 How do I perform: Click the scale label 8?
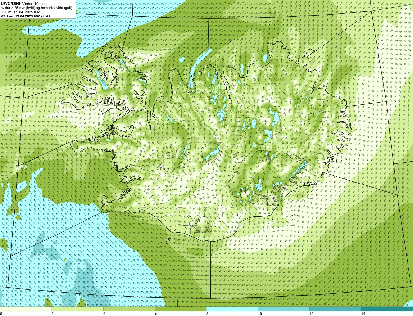pos(207,314)
